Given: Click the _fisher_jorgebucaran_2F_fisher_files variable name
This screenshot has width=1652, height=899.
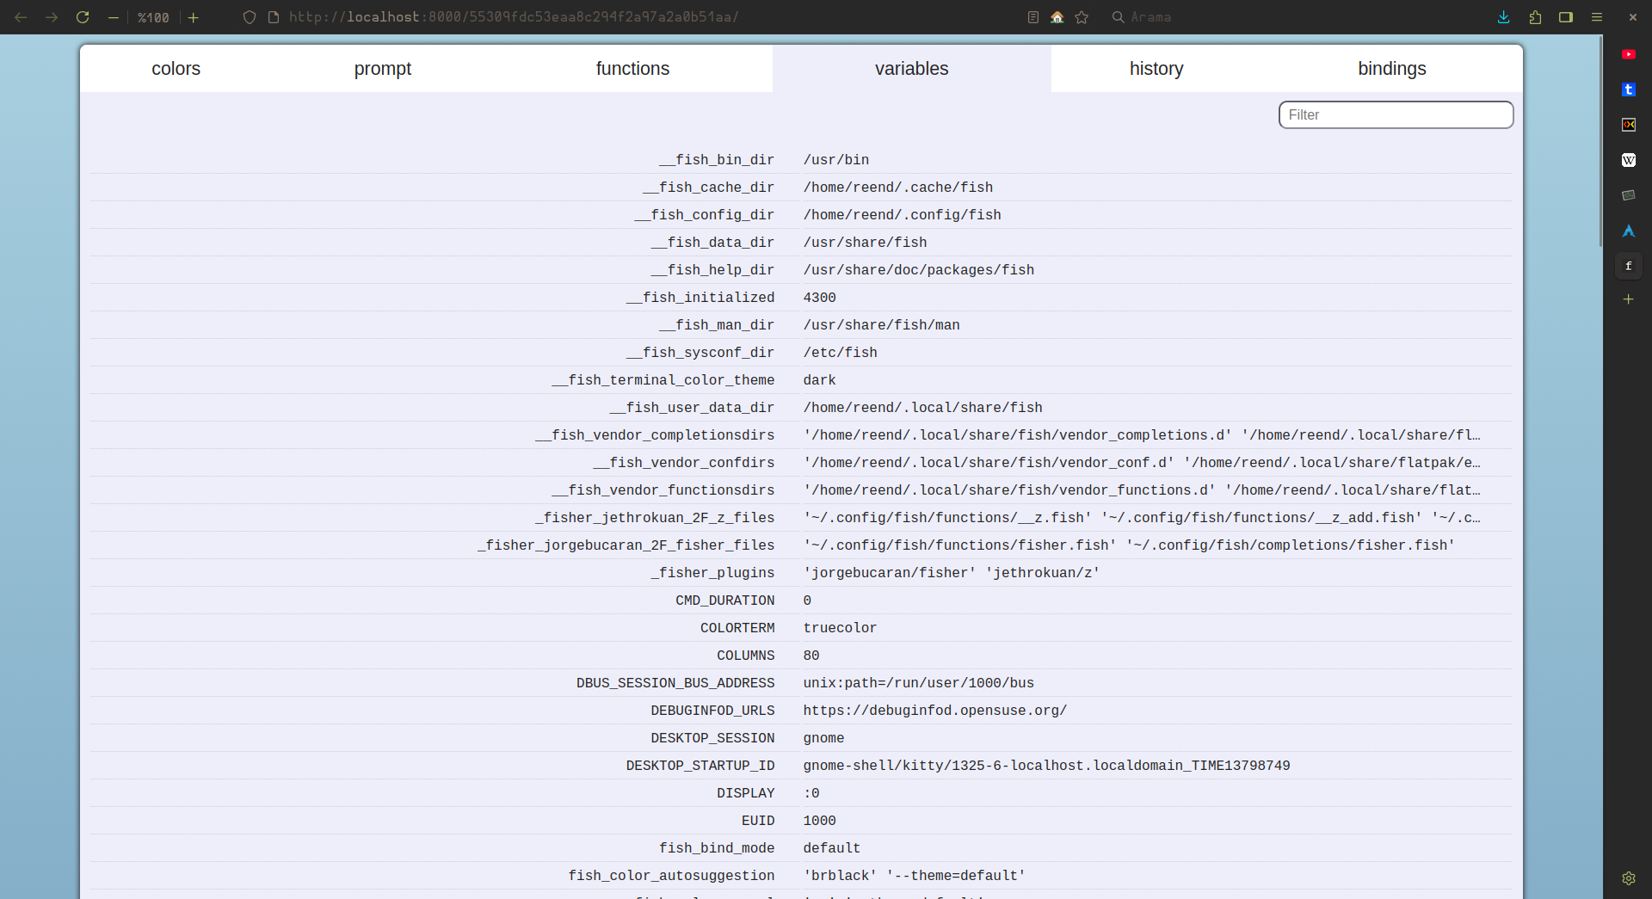Looking at the screenshot, I should pos(626,545).
